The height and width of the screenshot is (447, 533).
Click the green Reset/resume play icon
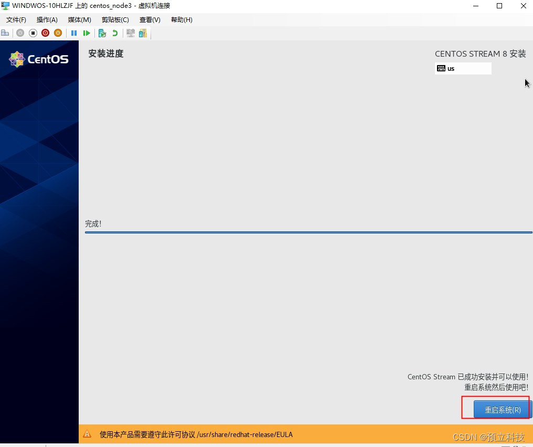coord(87,33)
